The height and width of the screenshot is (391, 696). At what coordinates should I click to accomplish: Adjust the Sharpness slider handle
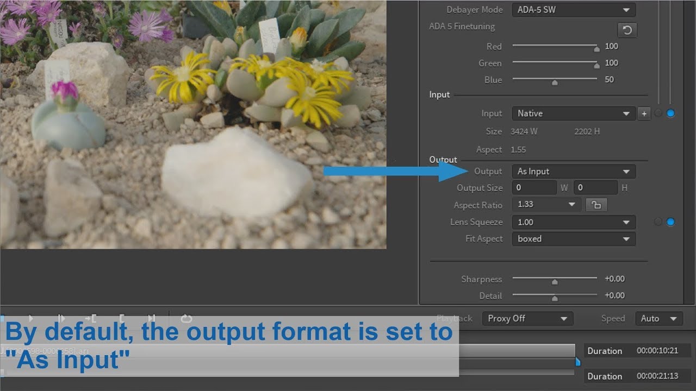pos(555,281)
